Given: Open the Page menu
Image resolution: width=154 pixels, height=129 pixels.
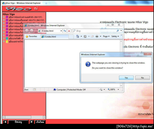Looking at the screenshot, I should [x=106, y=36].
